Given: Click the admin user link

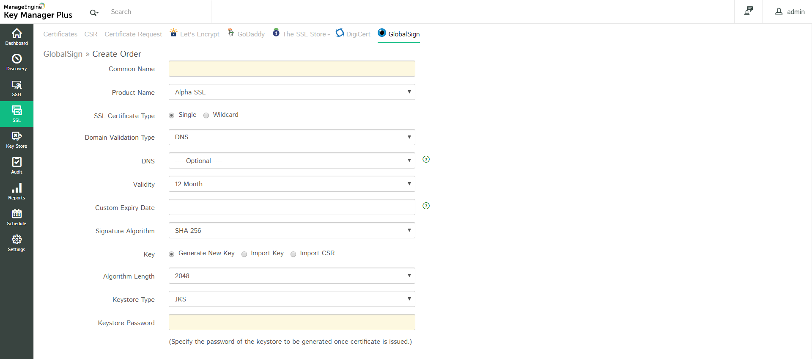Looking at the screenshot, I should [790, 11].
